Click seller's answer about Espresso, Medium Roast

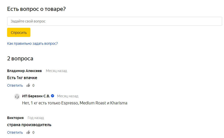coord(75,103)
